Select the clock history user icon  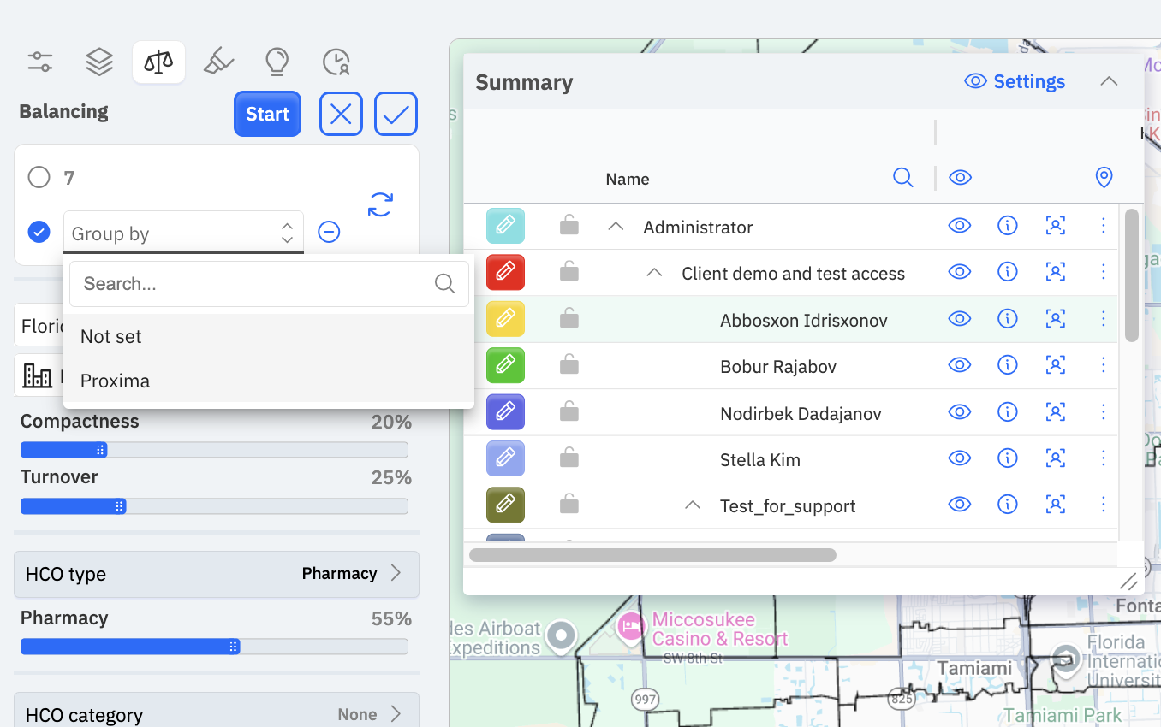click(x=336, y=62)
